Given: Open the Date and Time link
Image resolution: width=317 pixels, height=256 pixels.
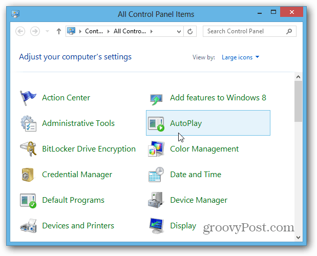Looking at the screenshot, I should [196, 175].
